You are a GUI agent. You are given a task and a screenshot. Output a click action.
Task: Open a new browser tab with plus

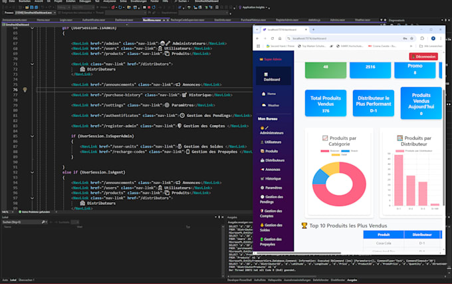(x=313, y=29)
